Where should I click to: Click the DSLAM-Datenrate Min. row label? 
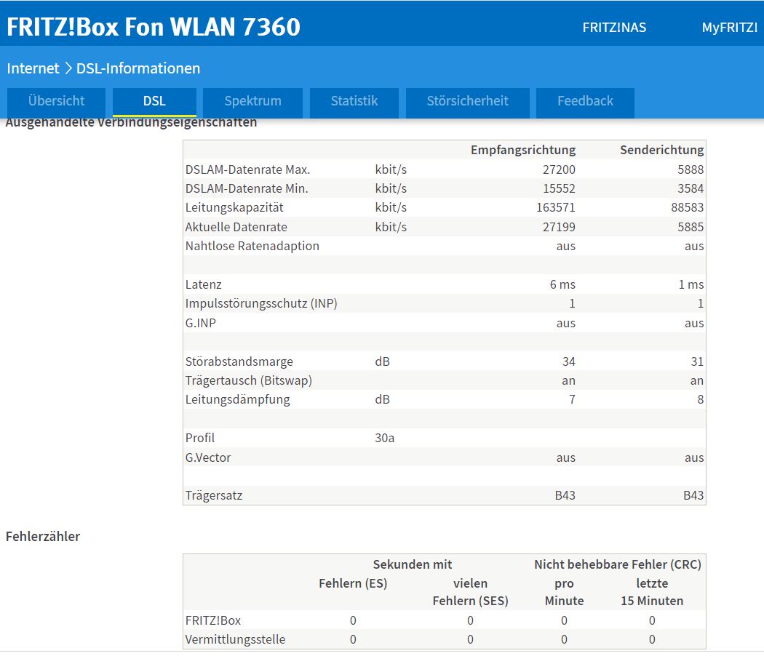pyautogui.click(x=247, y=188)
